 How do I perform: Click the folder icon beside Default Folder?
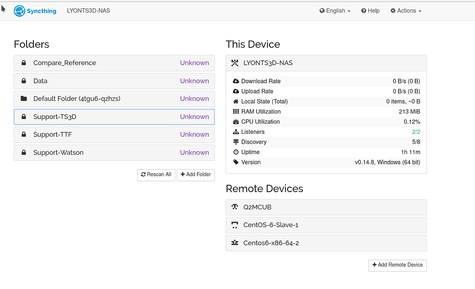(x=24, y=99)
